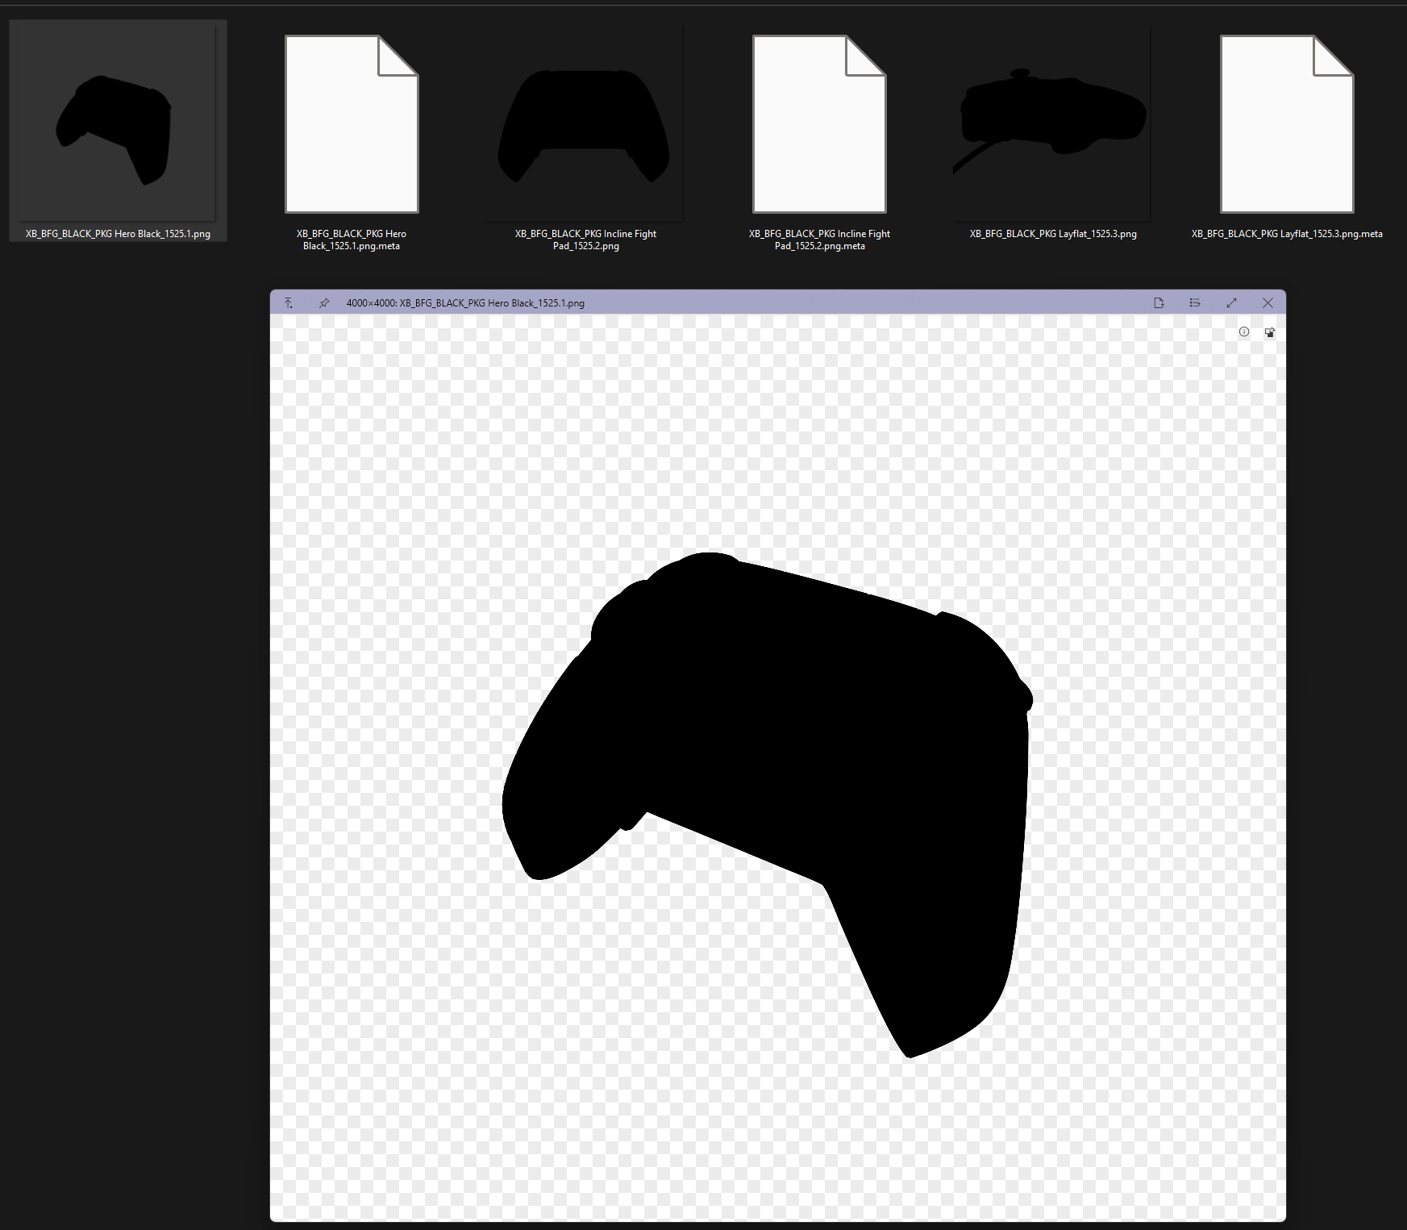Click filename label Layflat_1525.3.png
This screenshot has width=1407, height=1230.
click(x=1053, y=234)
